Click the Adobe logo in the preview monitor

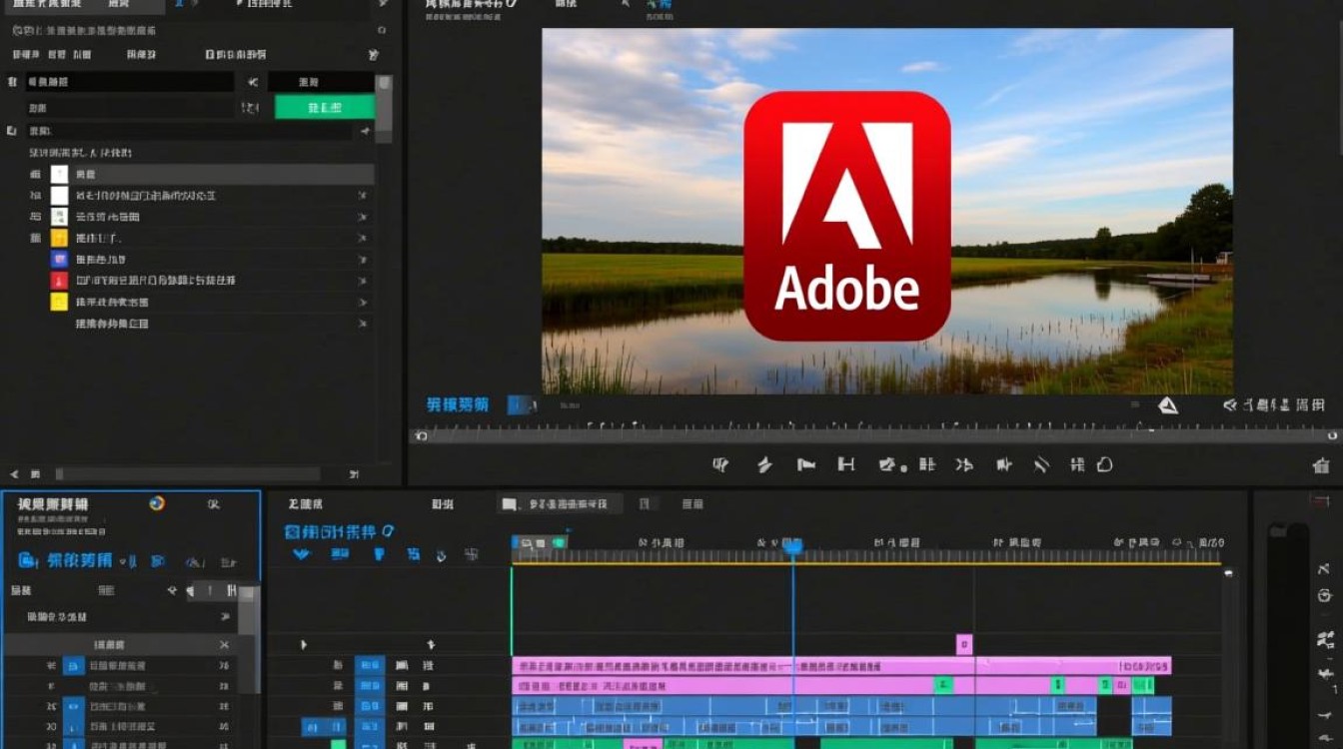tap(847, 216)
